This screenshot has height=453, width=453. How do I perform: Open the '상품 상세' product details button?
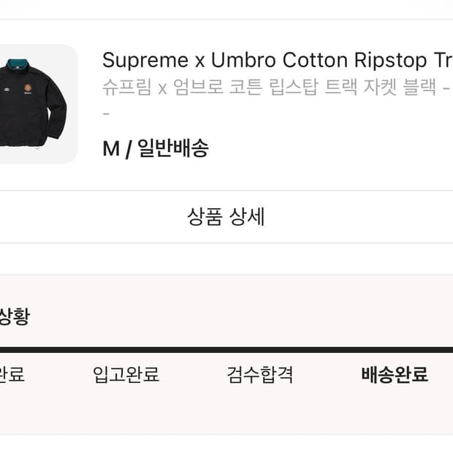click(226, 217)
